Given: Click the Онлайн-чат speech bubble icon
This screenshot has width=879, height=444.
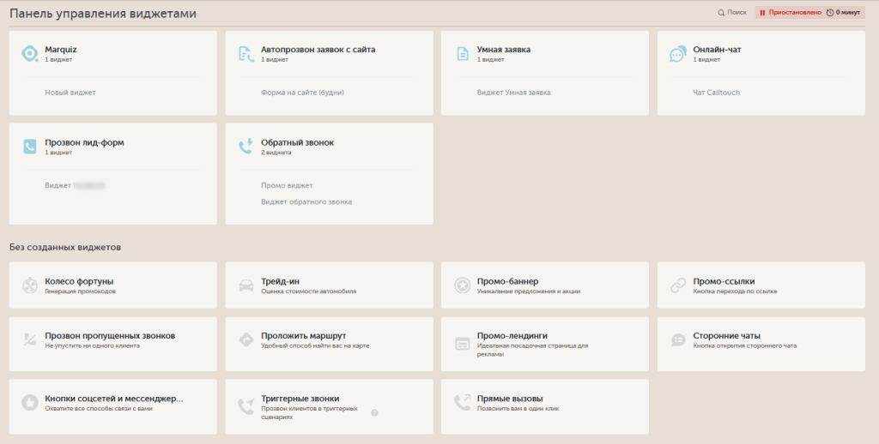Looking at the screenshot, I should point(677,53).
